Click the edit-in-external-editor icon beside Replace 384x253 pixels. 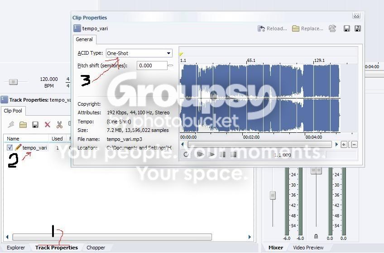coord(332,28)
